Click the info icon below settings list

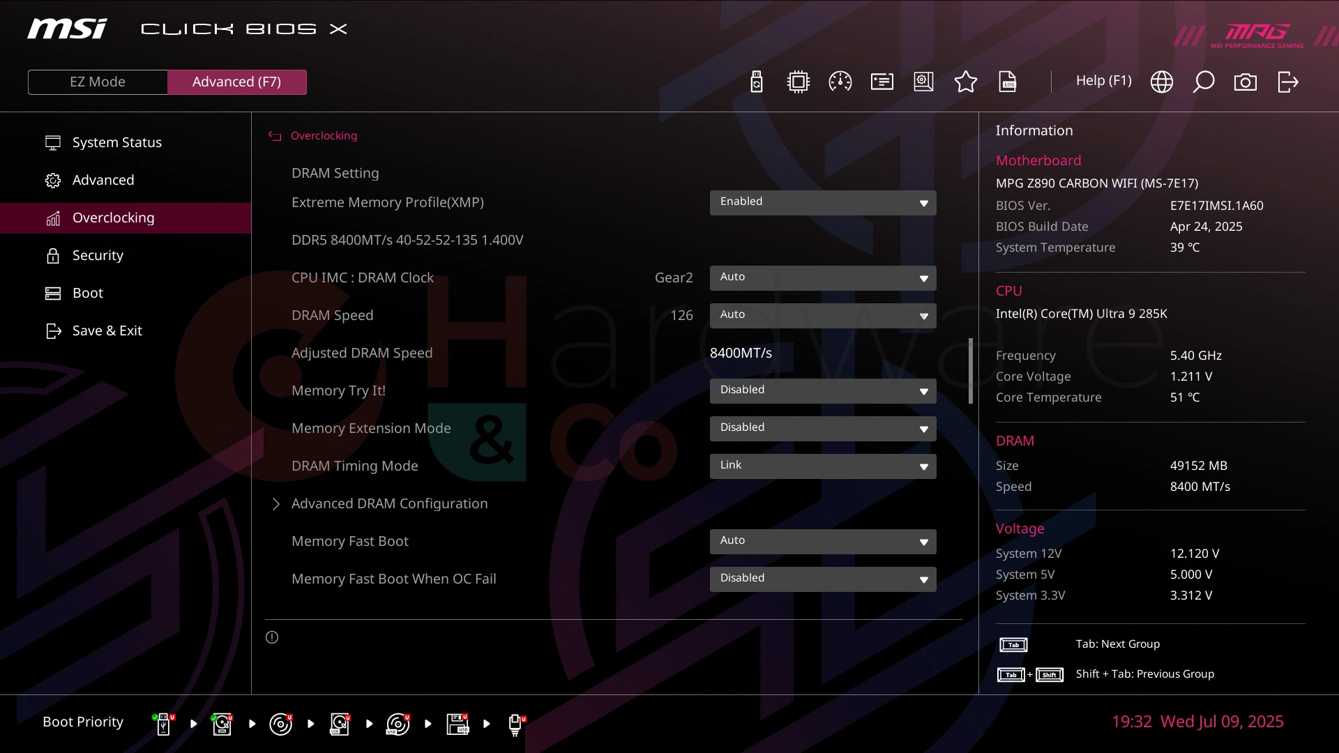pos(272,637)
